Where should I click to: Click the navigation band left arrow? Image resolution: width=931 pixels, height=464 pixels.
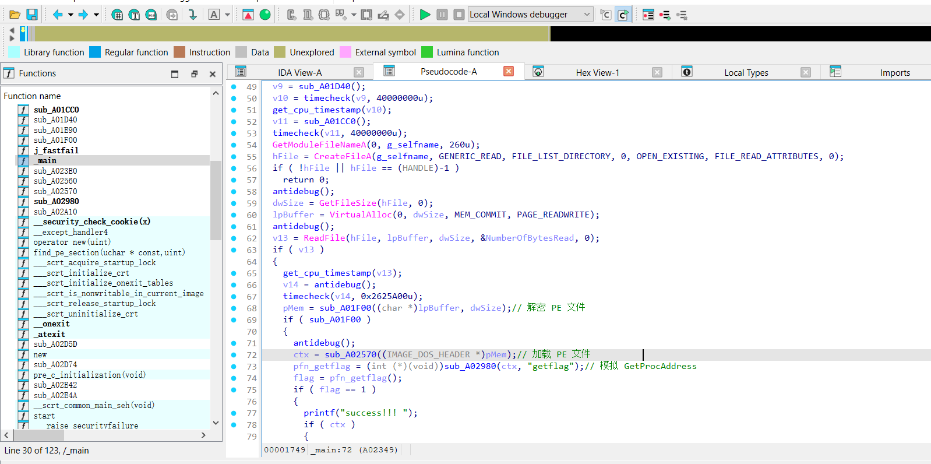(12, 30)
